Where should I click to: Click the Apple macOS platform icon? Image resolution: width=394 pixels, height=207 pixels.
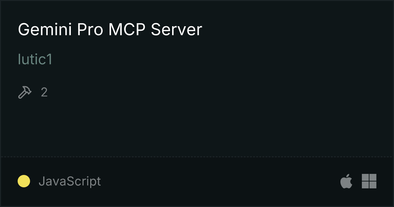346,181
